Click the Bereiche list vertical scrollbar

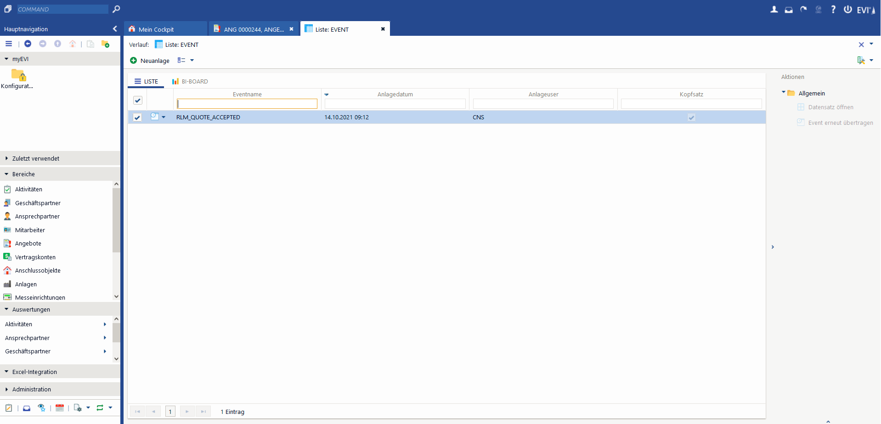point(116,220)
